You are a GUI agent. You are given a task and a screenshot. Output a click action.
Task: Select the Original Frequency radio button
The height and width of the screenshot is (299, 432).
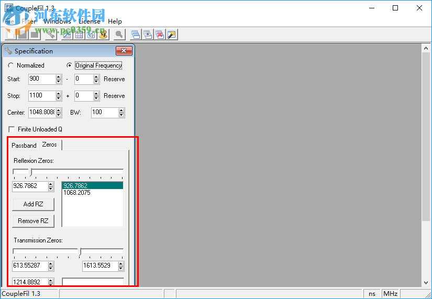tap(70, 65)
